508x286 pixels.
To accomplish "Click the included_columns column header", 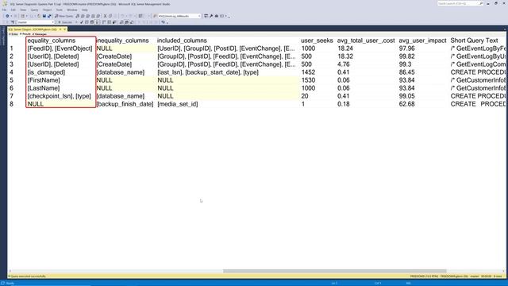I will [x=182, y=41].
